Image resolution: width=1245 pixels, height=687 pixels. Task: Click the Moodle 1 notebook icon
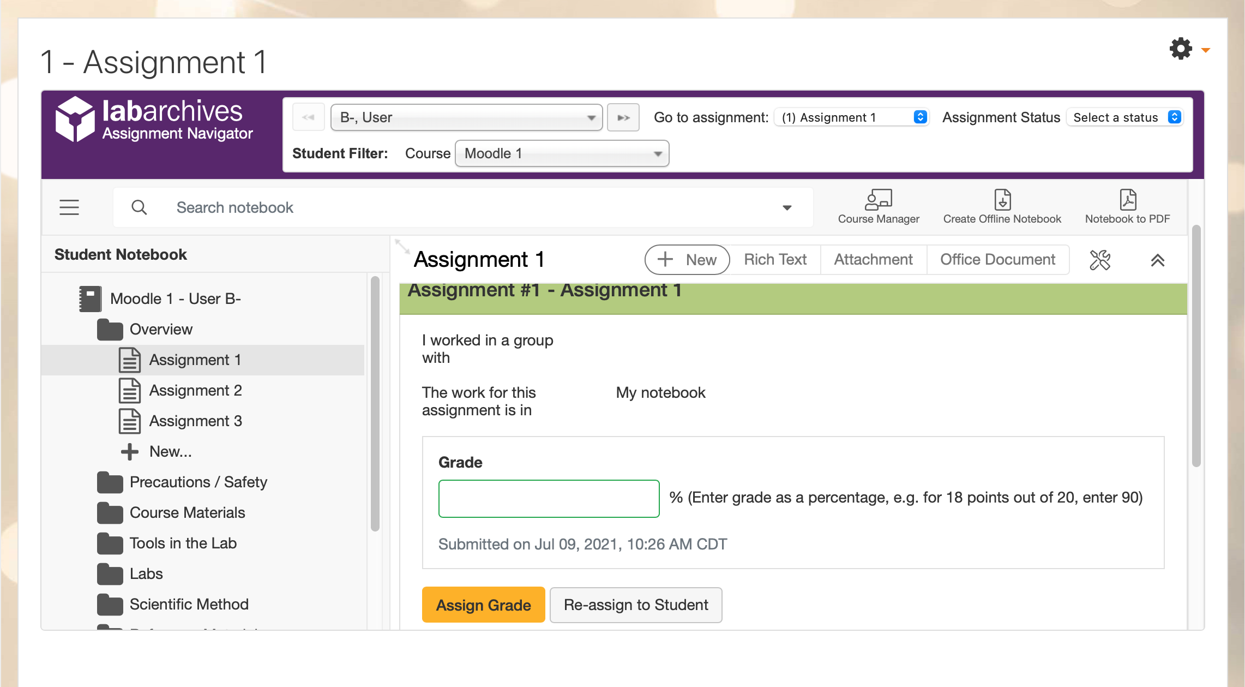coord(90,299)
